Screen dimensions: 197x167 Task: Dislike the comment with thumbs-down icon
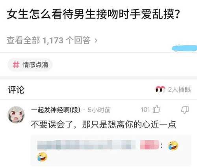pyautogui.click(x=185, y=110)
